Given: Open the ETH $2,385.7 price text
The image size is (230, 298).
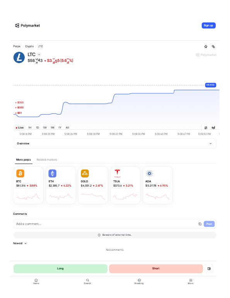Looking at the screenshot, I should point(54,186).
